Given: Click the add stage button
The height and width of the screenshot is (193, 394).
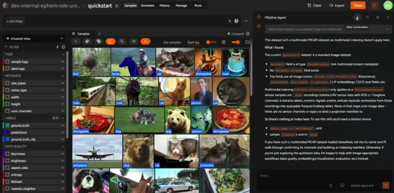Looking at the screenshot, I should [x=14, y=21].
